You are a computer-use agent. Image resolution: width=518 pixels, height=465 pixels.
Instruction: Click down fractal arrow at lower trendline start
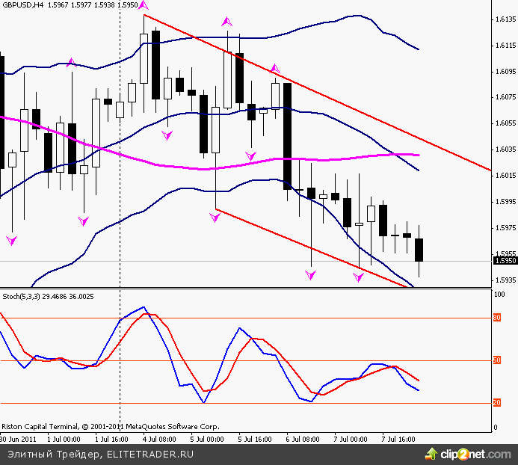tap(215, 218)
